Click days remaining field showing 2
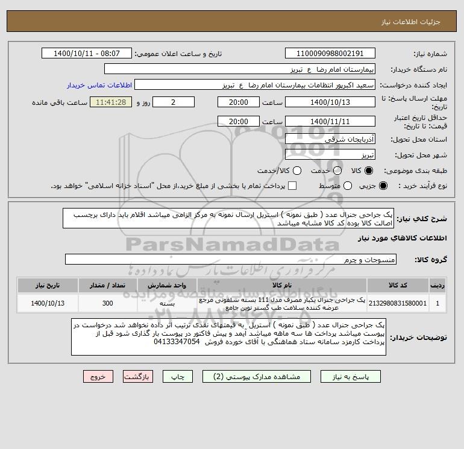This screenshot has height=449, width=464. [174, 102]
